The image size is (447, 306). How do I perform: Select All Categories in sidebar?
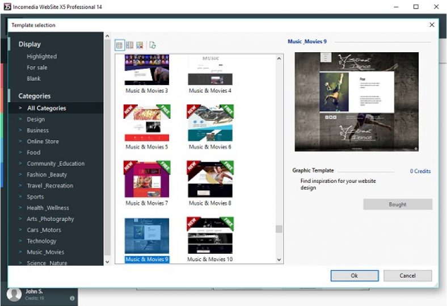point(47,108)
